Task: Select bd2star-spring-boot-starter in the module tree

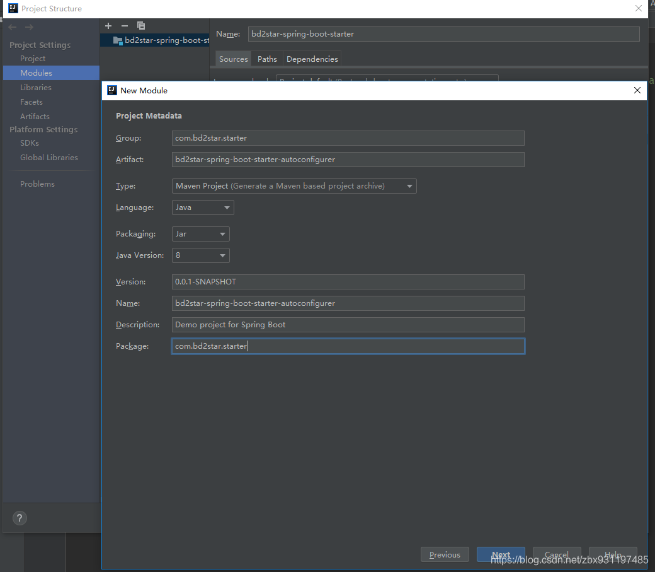Action: click(x=155, y=40)
